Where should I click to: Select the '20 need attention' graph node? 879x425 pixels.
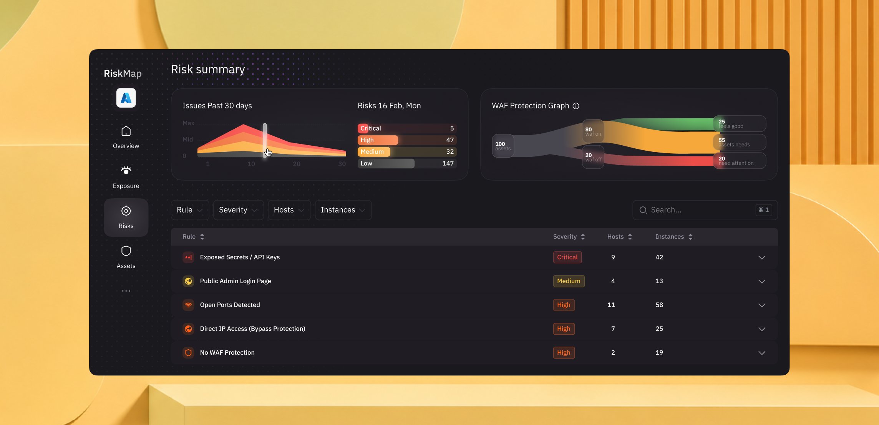740,161
